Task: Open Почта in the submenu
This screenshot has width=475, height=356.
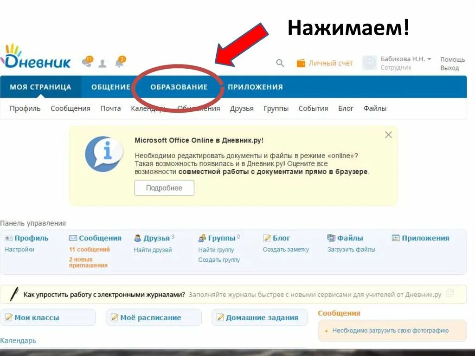Action: tap(110, 109)
